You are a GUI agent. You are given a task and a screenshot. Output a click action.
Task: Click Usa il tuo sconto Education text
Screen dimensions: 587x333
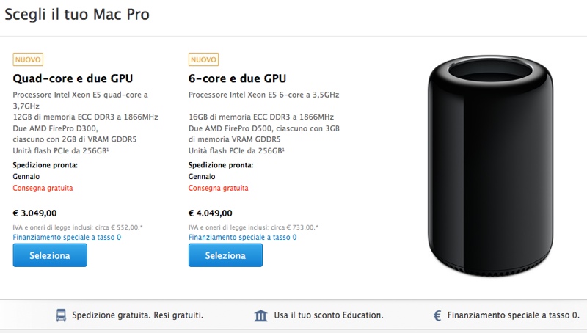(x=329, y=315)
